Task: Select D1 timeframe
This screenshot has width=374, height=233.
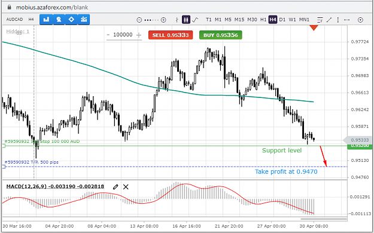Action: 282,20
